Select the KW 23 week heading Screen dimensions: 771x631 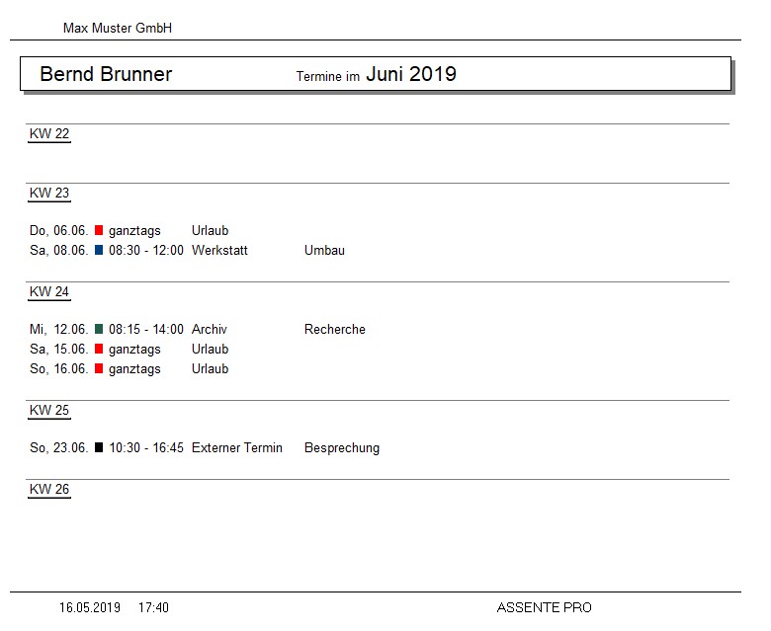click(x=49, y=193)
